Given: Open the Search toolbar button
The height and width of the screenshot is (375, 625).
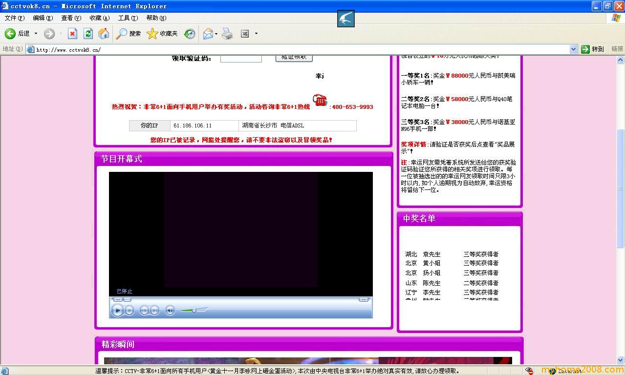Looking at the screenshot, I should pos(129,33).
